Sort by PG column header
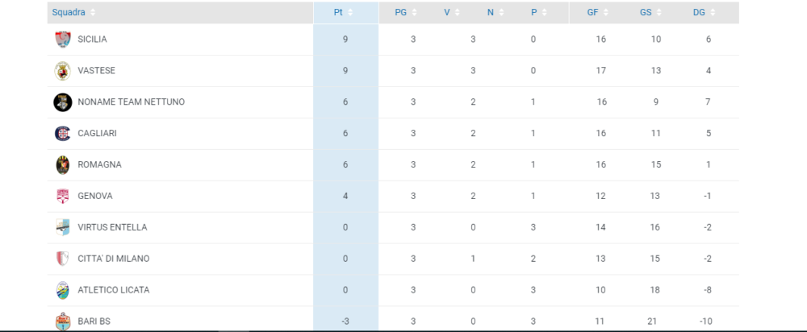 tap(406, 13)
